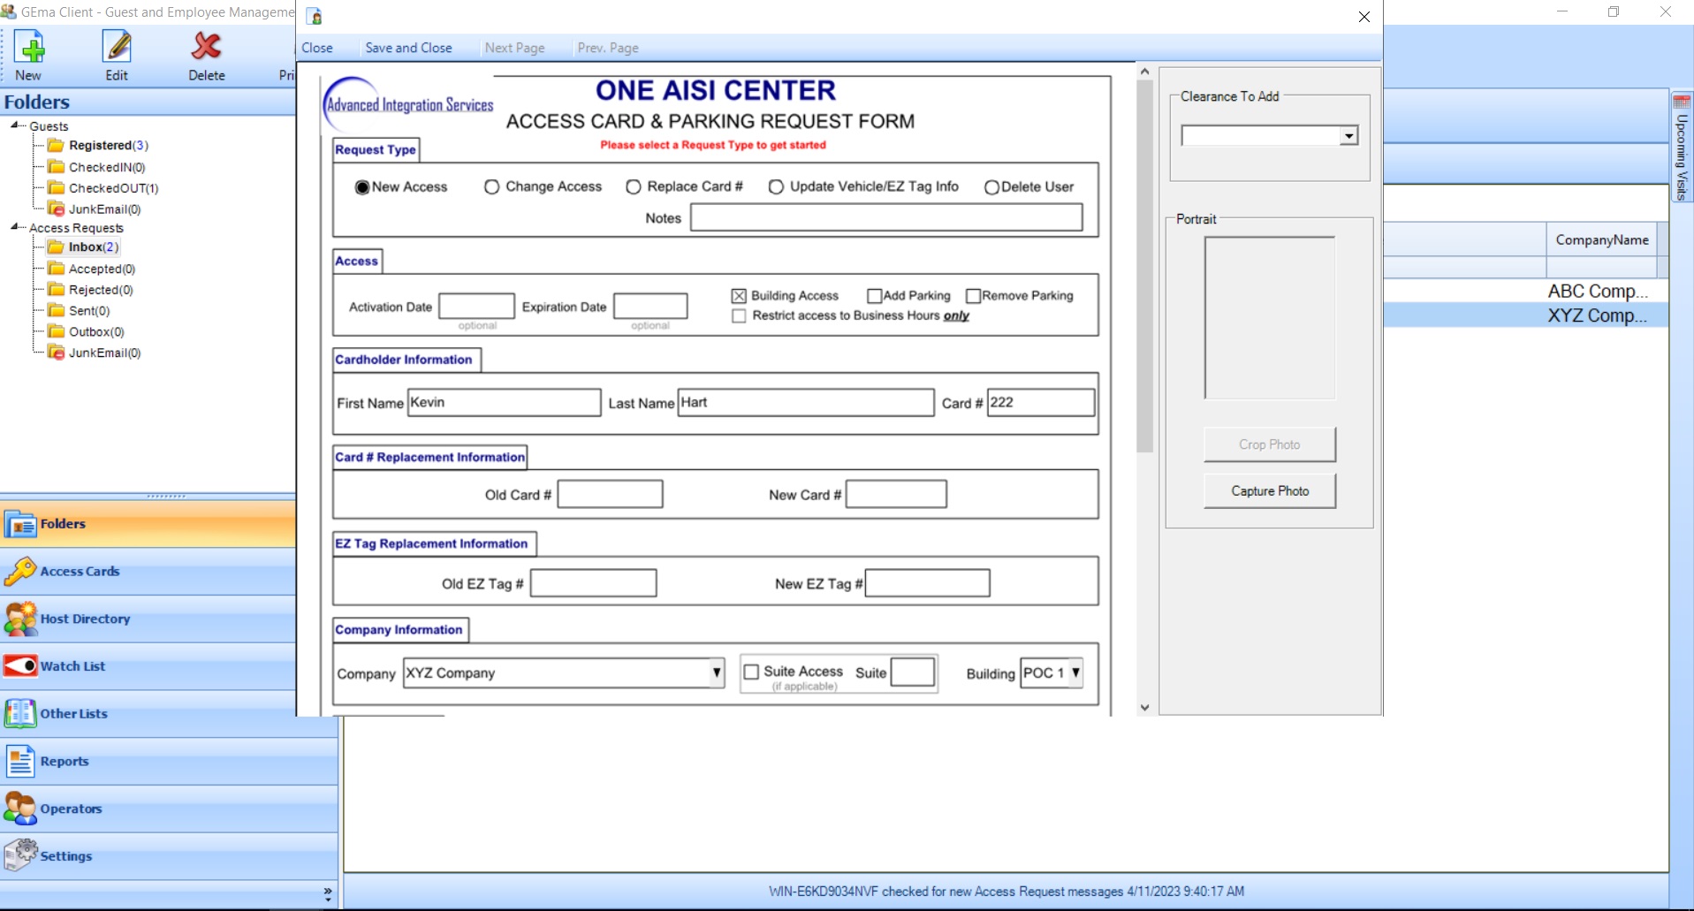The height and width of the screenshot is (911, 1694).
Task: Uncheck the Building Access checkbox
Action: pyautogui.click(x=740, y=296)
